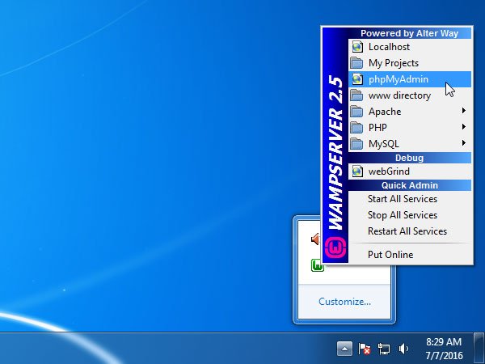Click the globe icon beside phpMyAdmin

coord(357,79)
